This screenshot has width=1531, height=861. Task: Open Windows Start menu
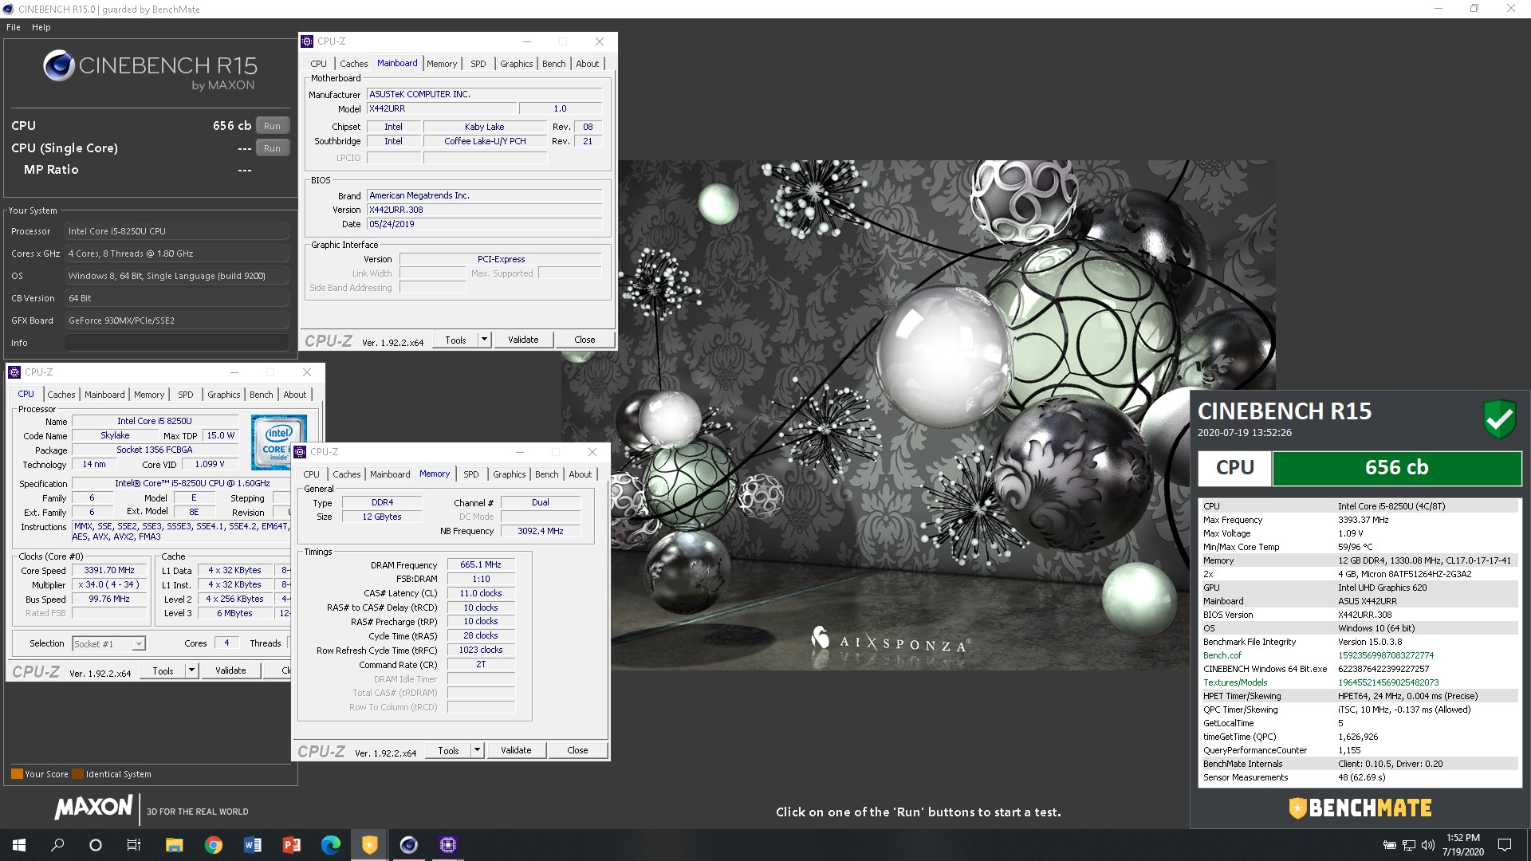(x=19, y=845)
